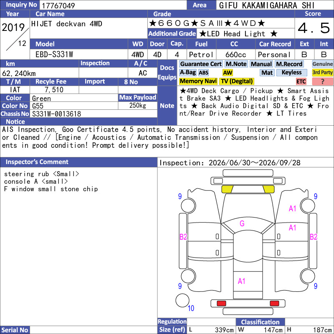Click the 660cc engine value

pyautogui.click(x=236, y=55)
